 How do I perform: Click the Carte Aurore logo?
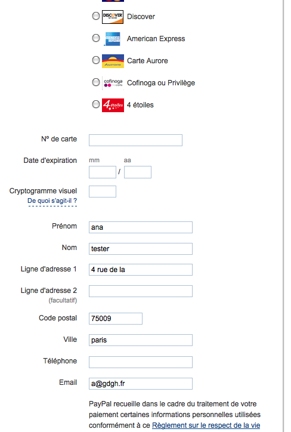point(113,61)
